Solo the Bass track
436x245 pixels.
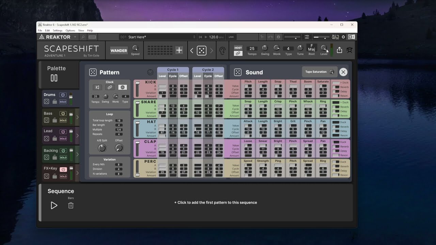pyautogui.click(x=63, y=120)
